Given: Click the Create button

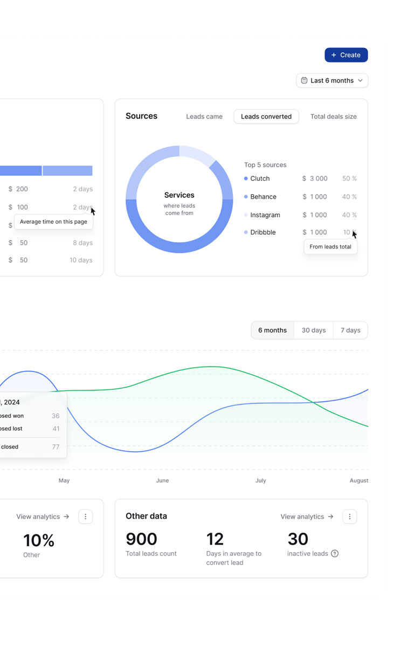Looking at the screenshot, I should pos(346,55).
